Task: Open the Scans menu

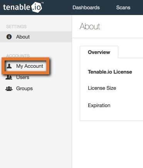Action: (123, 7)
